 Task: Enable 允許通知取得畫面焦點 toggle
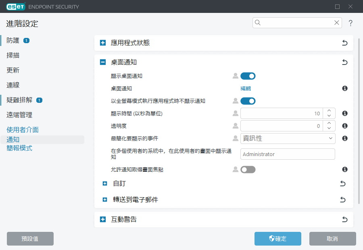tap(248, 170)
